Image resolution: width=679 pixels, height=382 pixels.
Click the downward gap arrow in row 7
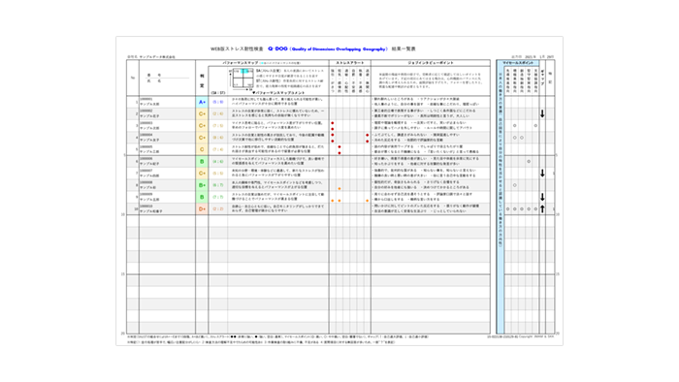click(542, 173)
